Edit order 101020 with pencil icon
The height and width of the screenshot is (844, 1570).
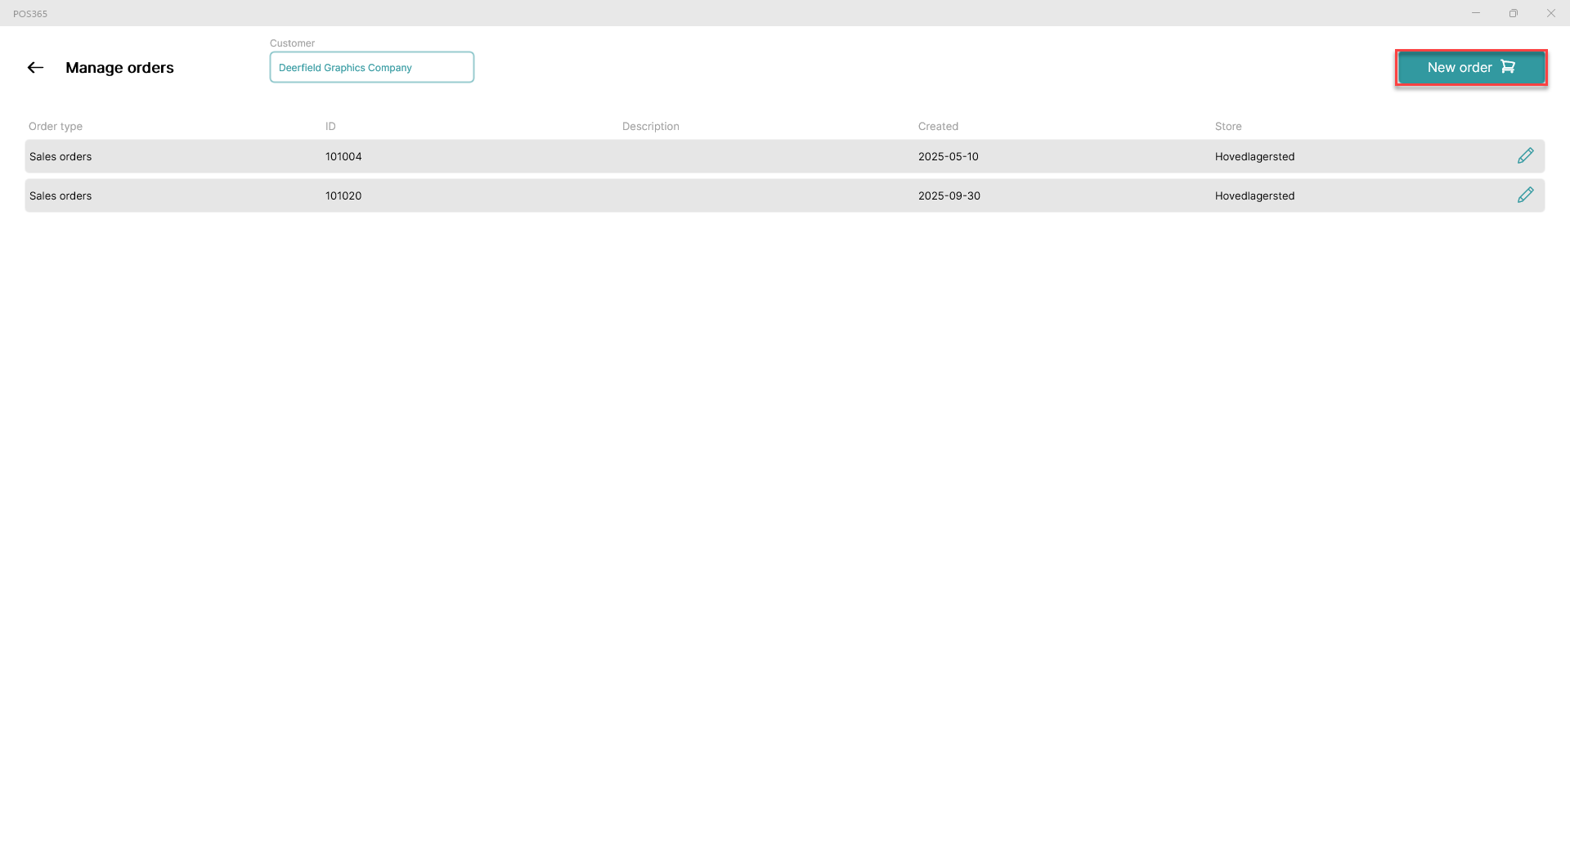click(x=1525, y=195)
